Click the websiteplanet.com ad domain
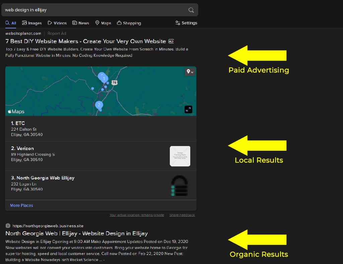343x264 pixels. point(23,33)
